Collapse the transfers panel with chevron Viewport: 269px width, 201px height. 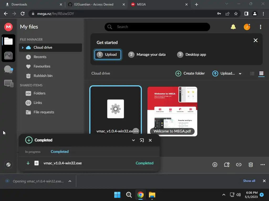133,140
